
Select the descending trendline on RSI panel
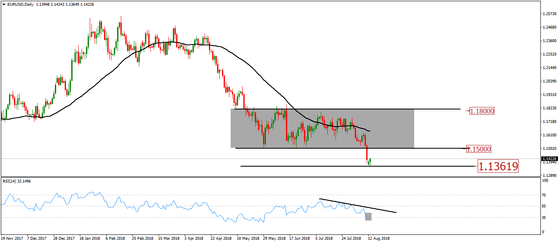(357, 205)
